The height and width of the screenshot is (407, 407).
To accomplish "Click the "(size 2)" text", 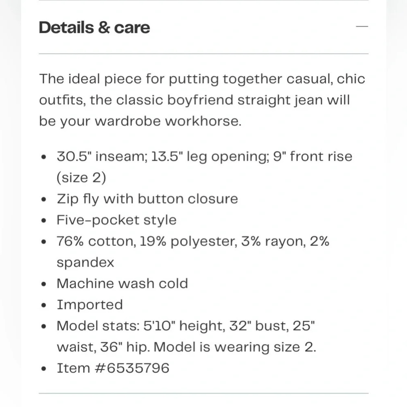I will pos(81,178).
